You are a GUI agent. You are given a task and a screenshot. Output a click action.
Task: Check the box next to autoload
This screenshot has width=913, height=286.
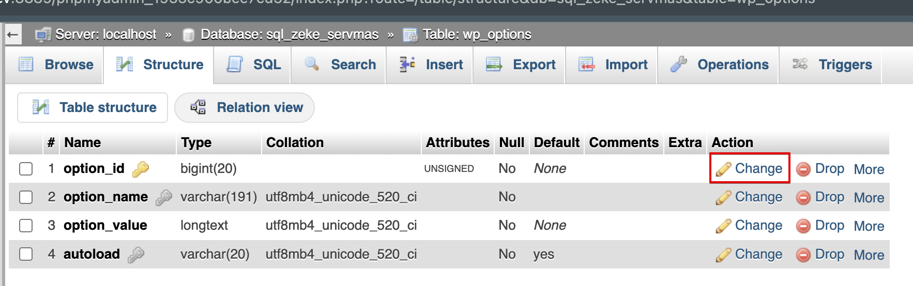(x=26, y=254)
